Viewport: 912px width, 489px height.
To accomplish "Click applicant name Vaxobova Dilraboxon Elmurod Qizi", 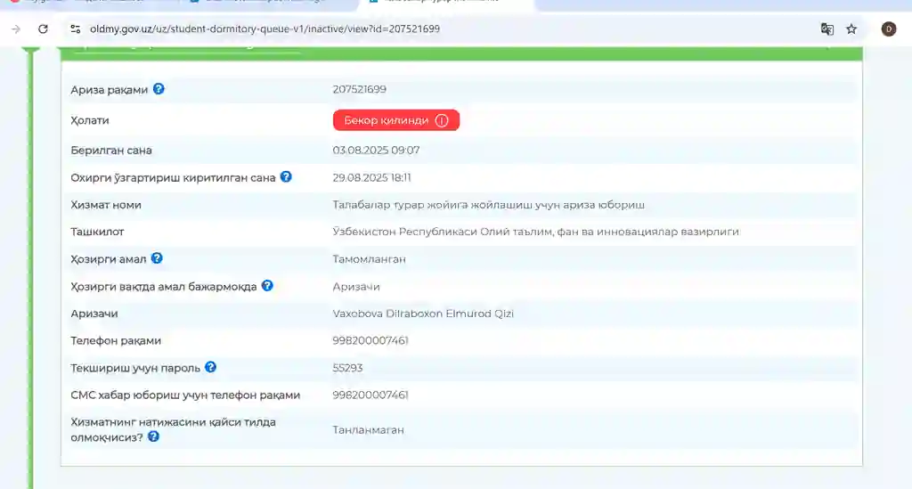I will pos(423,314).
